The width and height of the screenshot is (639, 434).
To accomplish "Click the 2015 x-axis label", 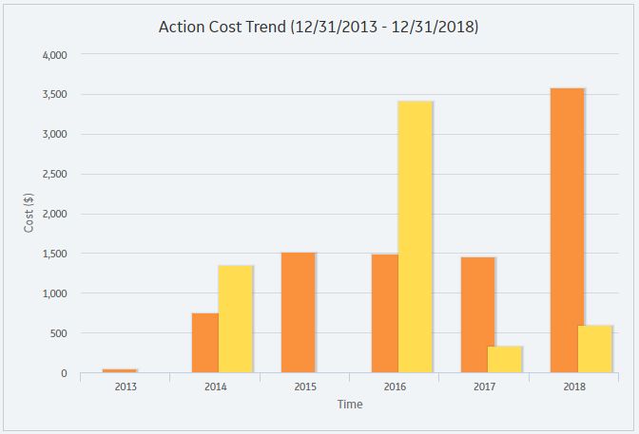I will coord(305,387).
